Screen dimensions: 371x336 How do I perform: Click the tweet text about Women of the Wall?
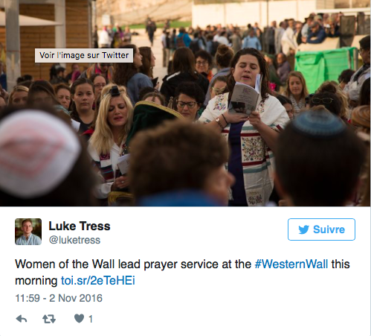[x=182, y=273]
